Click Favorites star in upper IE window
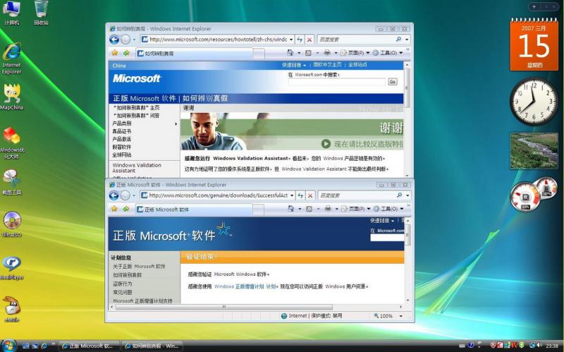 115,53
